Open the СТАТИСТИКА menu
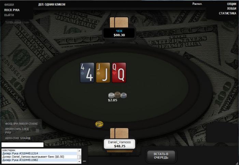The image size is (239, 165). click(x=228, y=13)
